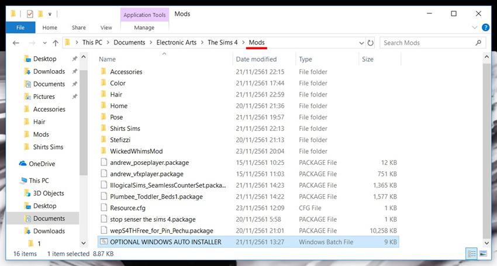
Task: Go up one folder level
Action: click(56, 43)
